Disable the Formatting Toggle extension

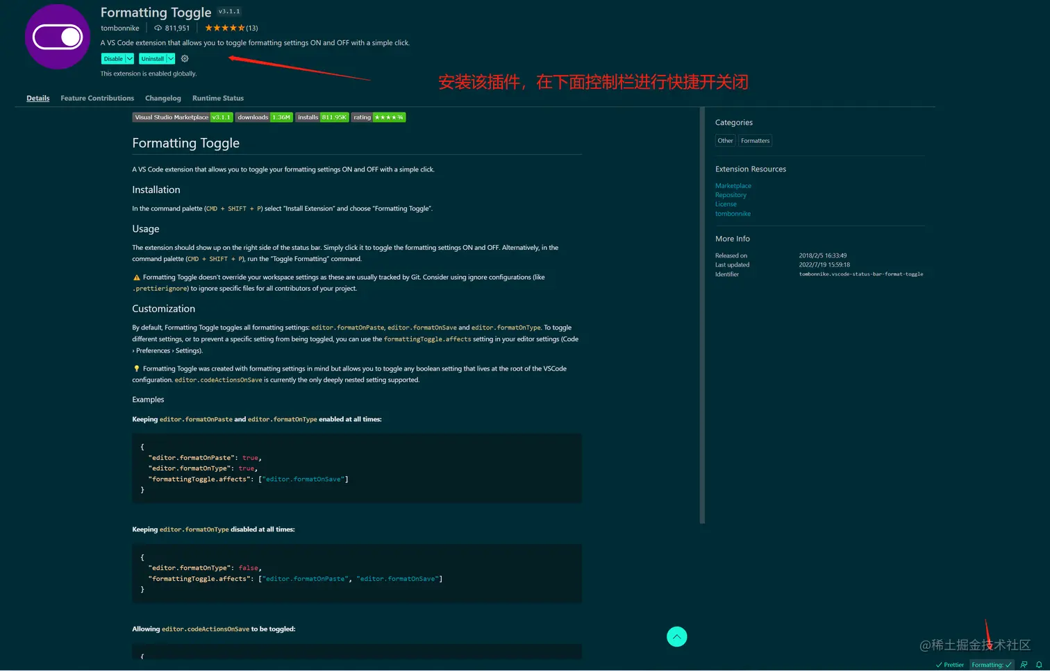(x=112, y=59)
